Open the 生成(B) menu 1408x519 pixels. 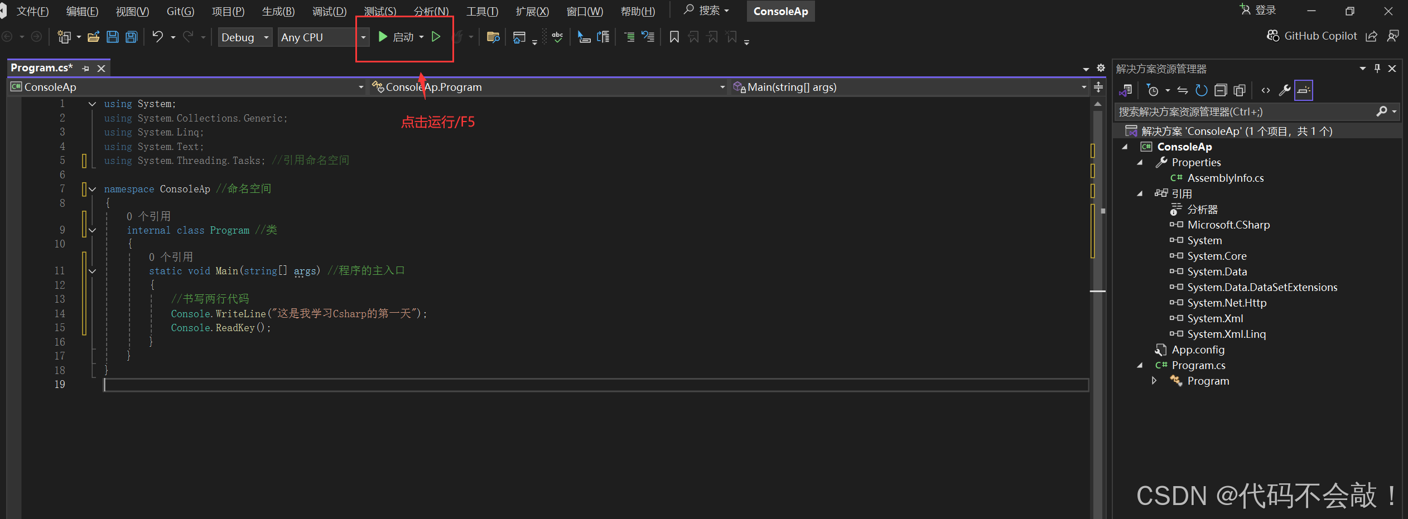278,11
